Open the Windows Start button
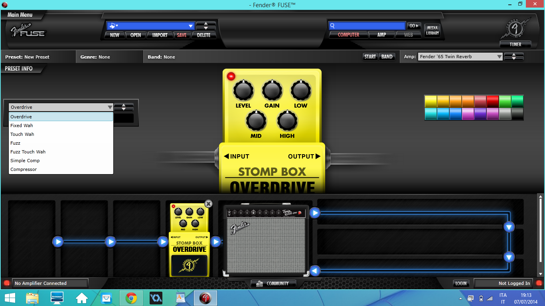 [10, 298]
